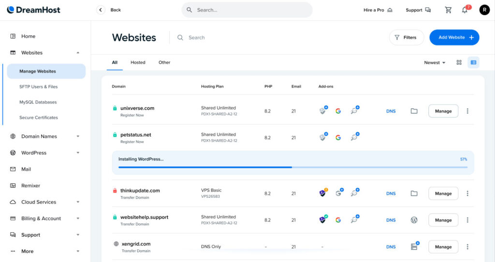Screen dimensions: 495x262
Task: Expand the Cloud Services sidebar section
Action: [x=78, y=202]
